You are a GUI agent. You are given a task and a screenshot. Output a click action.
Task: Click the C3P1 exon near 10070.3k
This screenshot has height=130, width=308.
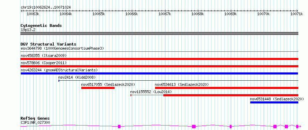coord(275,127)
